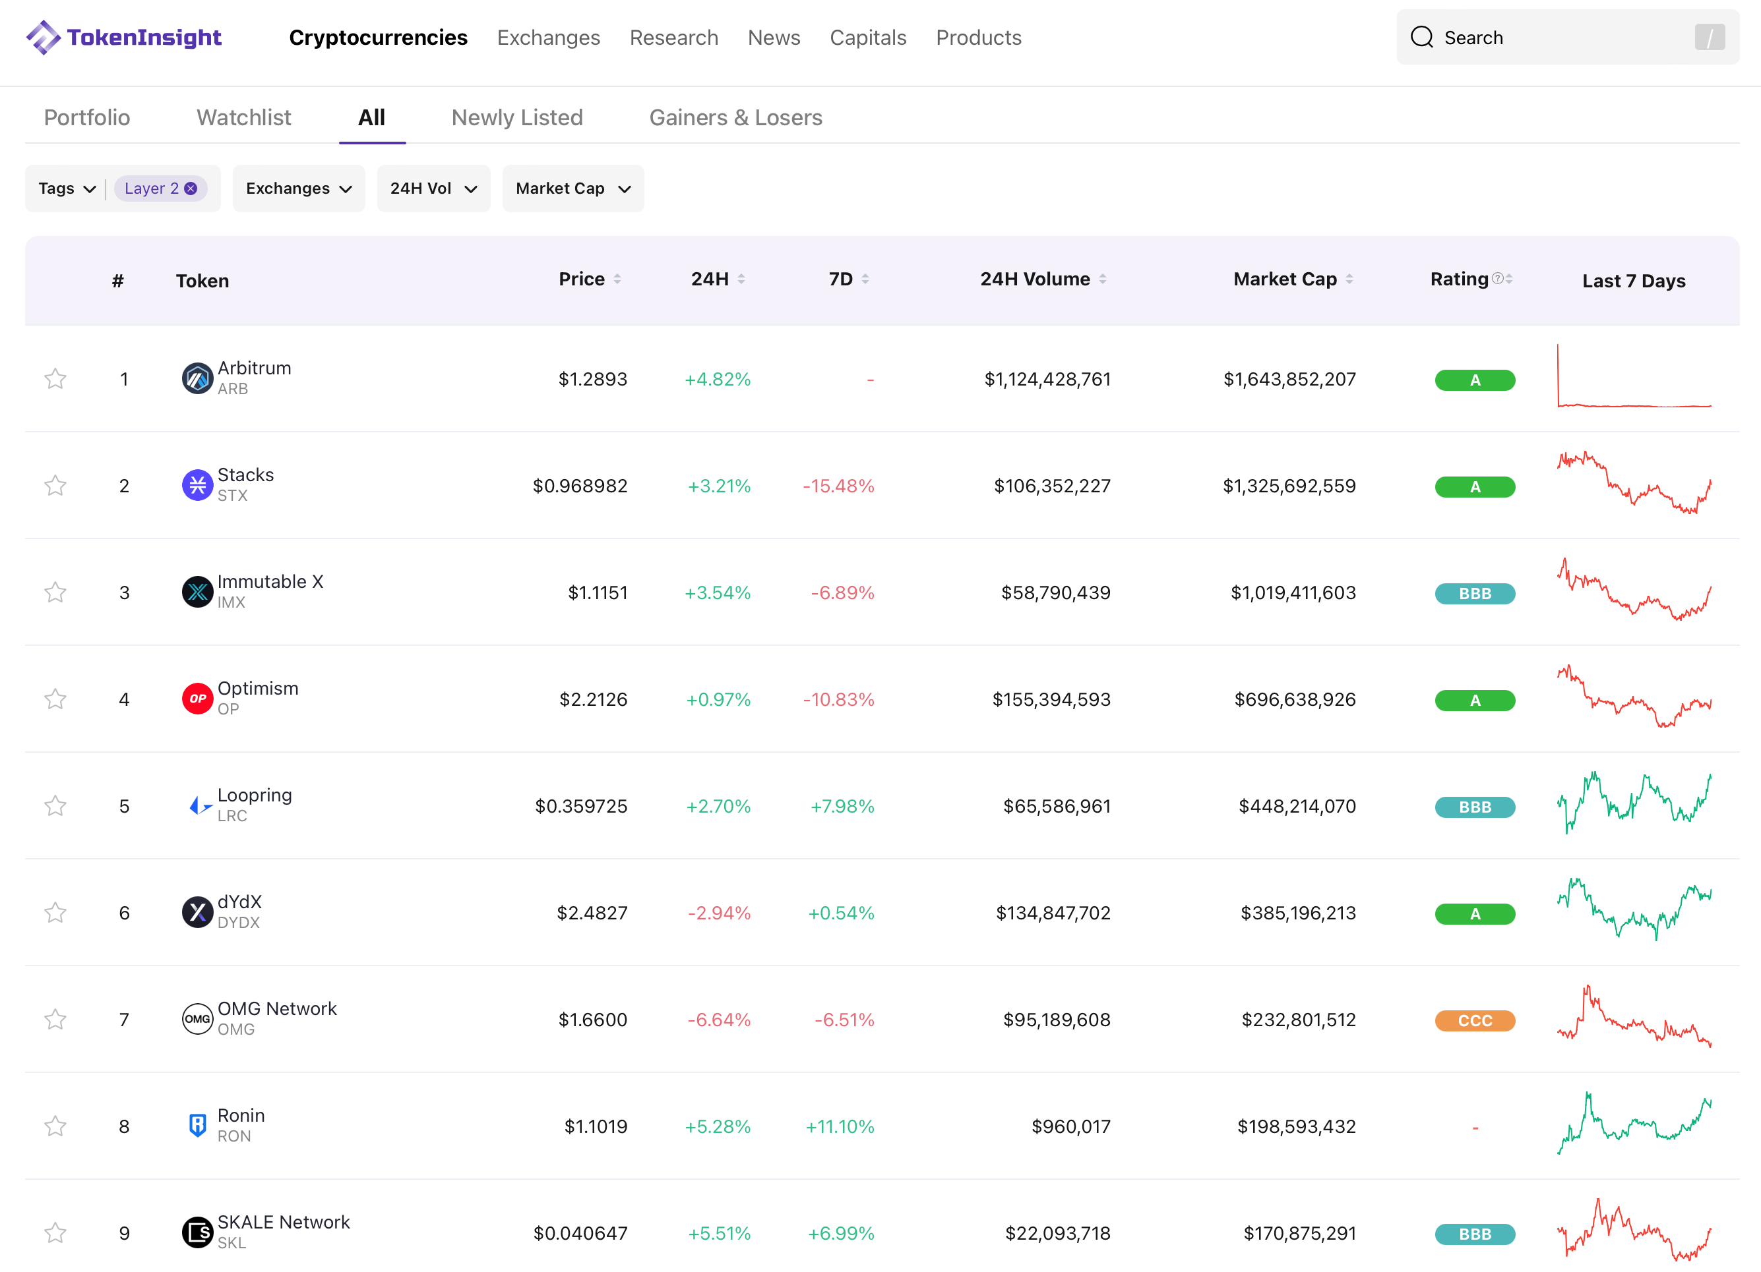Open the Loopring token page link
This screenshot has height=1272, width=1761.
255,795
